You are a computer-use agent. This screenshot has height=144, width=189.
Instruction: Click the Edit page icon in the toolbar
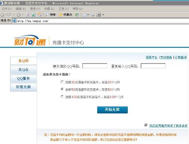(x=99, y=15)
